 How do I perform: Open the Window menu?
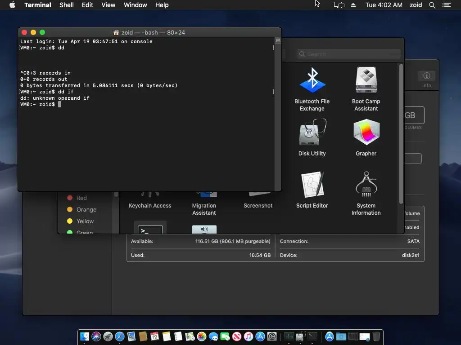point(135,5)
